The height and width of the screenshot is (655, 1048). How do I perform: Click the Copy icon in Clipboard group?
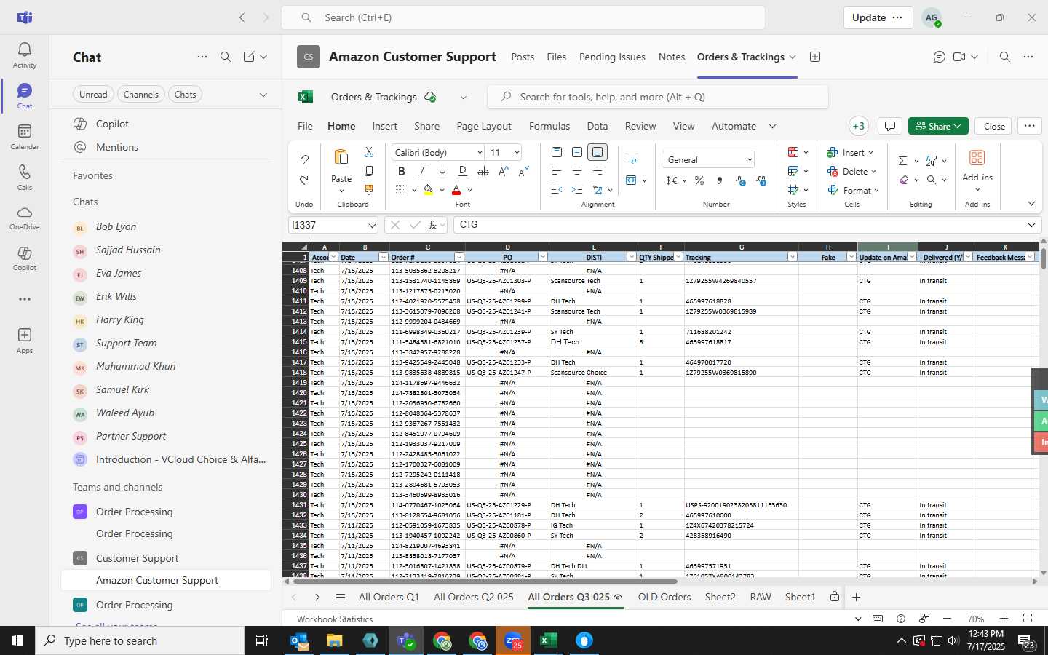pos(369,171)
